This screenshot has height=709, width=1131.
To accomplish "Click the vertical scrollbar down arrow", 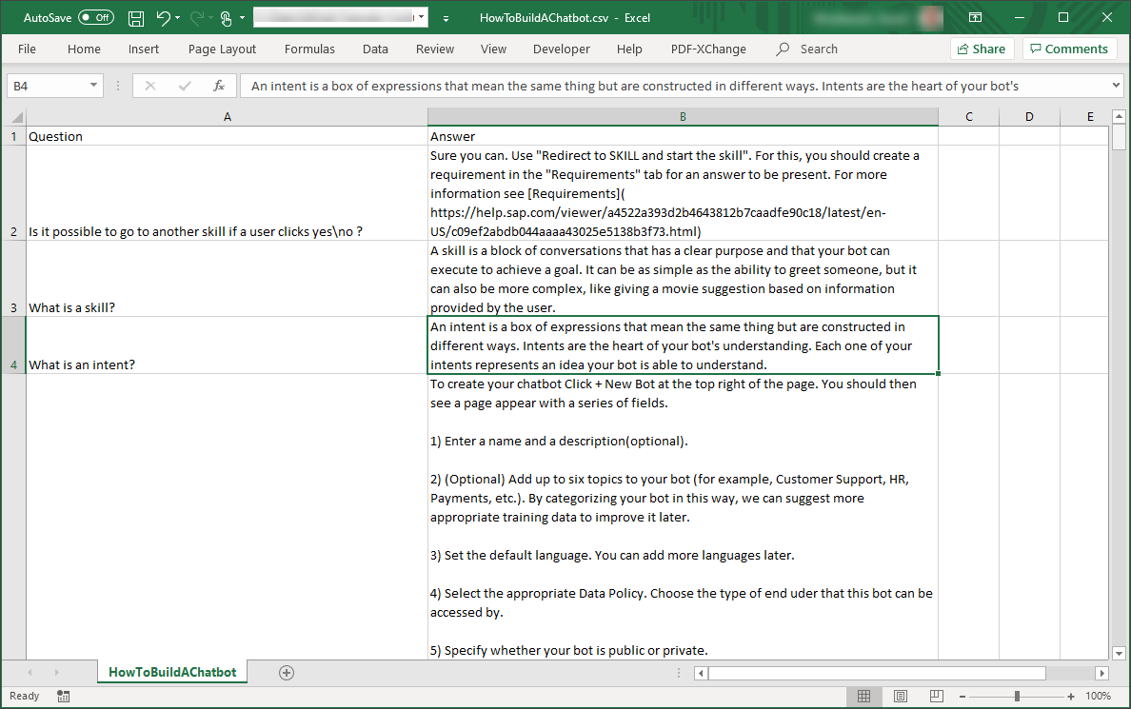I will [1119, 654].
